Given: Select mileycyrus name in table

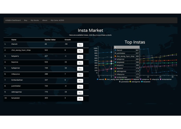Looking at the screenshot, I should click(x=16, y=74).
